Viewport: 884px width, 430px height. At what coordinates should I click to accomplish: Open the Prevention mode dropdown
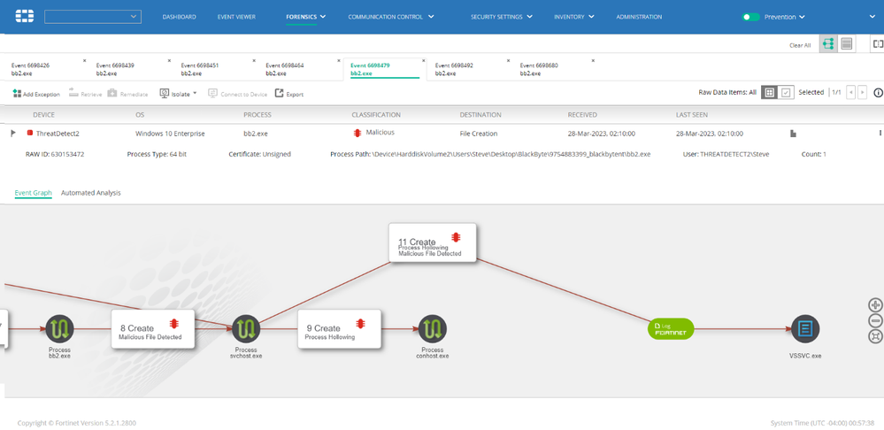point(784,17)
